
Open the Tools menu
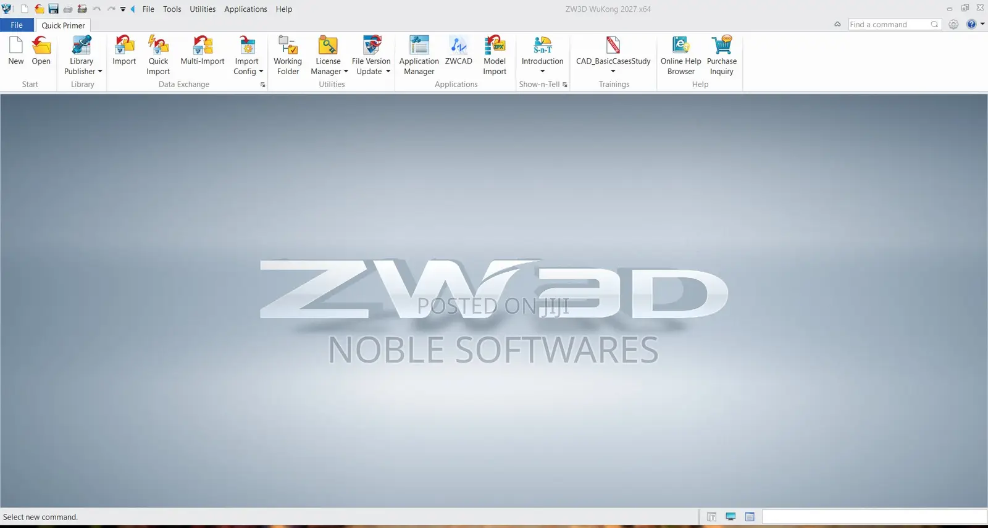click(172, 9)
